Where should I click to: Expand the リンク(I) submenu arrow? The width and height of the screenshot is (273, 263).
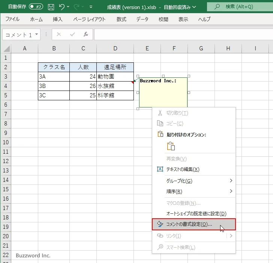[x=231, y=236]
